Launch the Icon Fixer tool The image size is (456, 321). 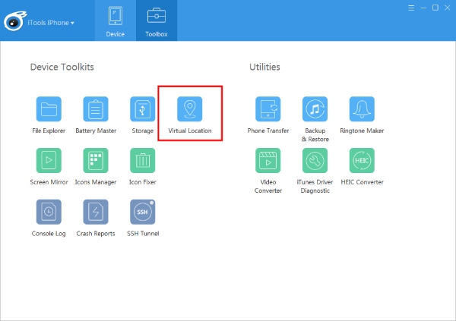[x=142, y=161]
